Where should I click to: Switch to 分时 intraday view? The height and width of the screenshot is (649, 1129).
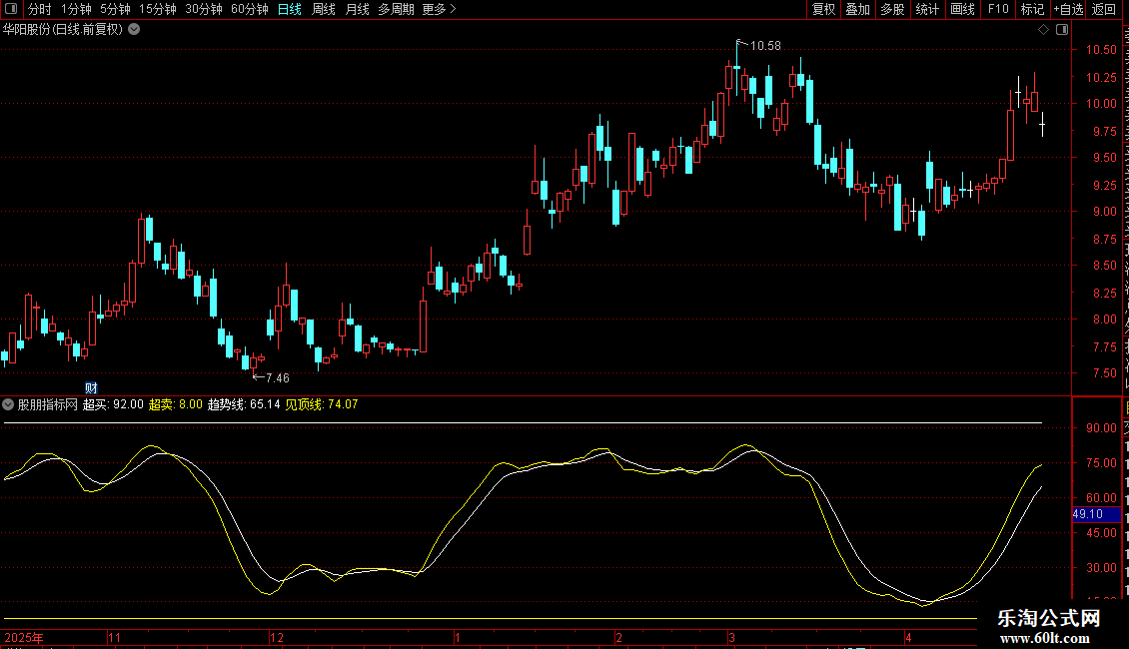point(40,9)
